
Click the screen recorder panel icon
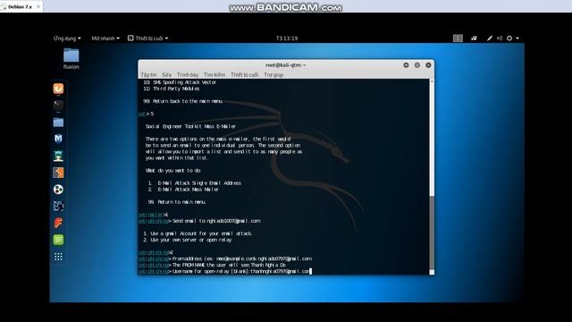pos(474,38)
